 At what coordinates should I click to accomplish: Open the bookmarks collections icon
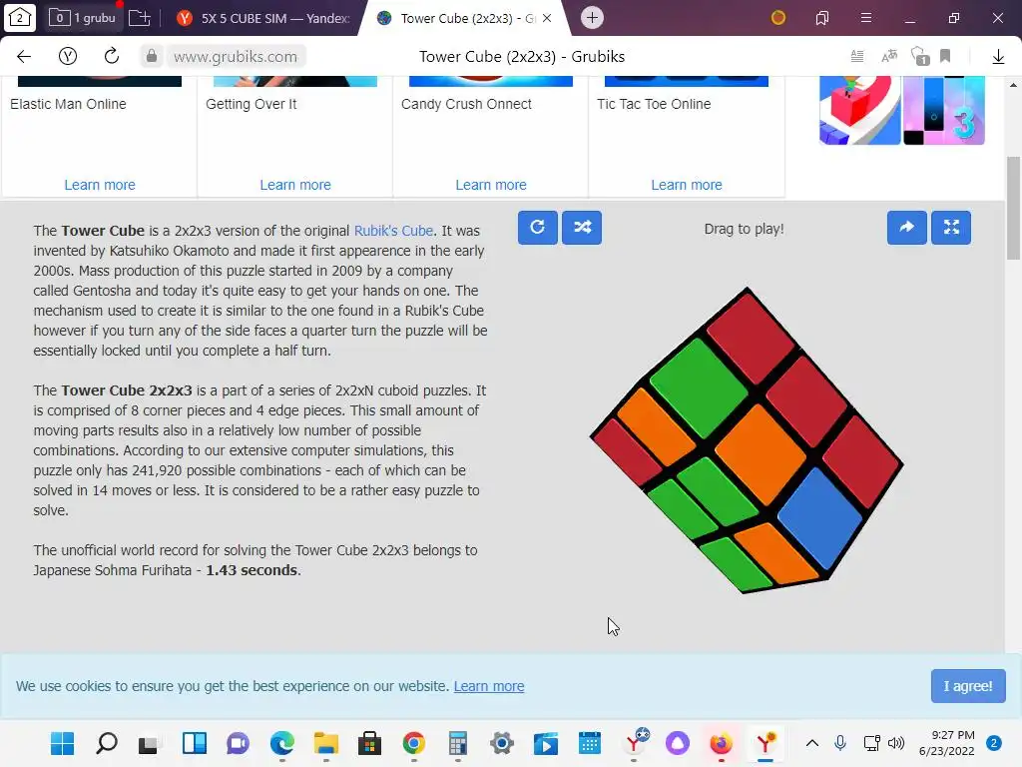pyautogui.click(x=822, y=18)
